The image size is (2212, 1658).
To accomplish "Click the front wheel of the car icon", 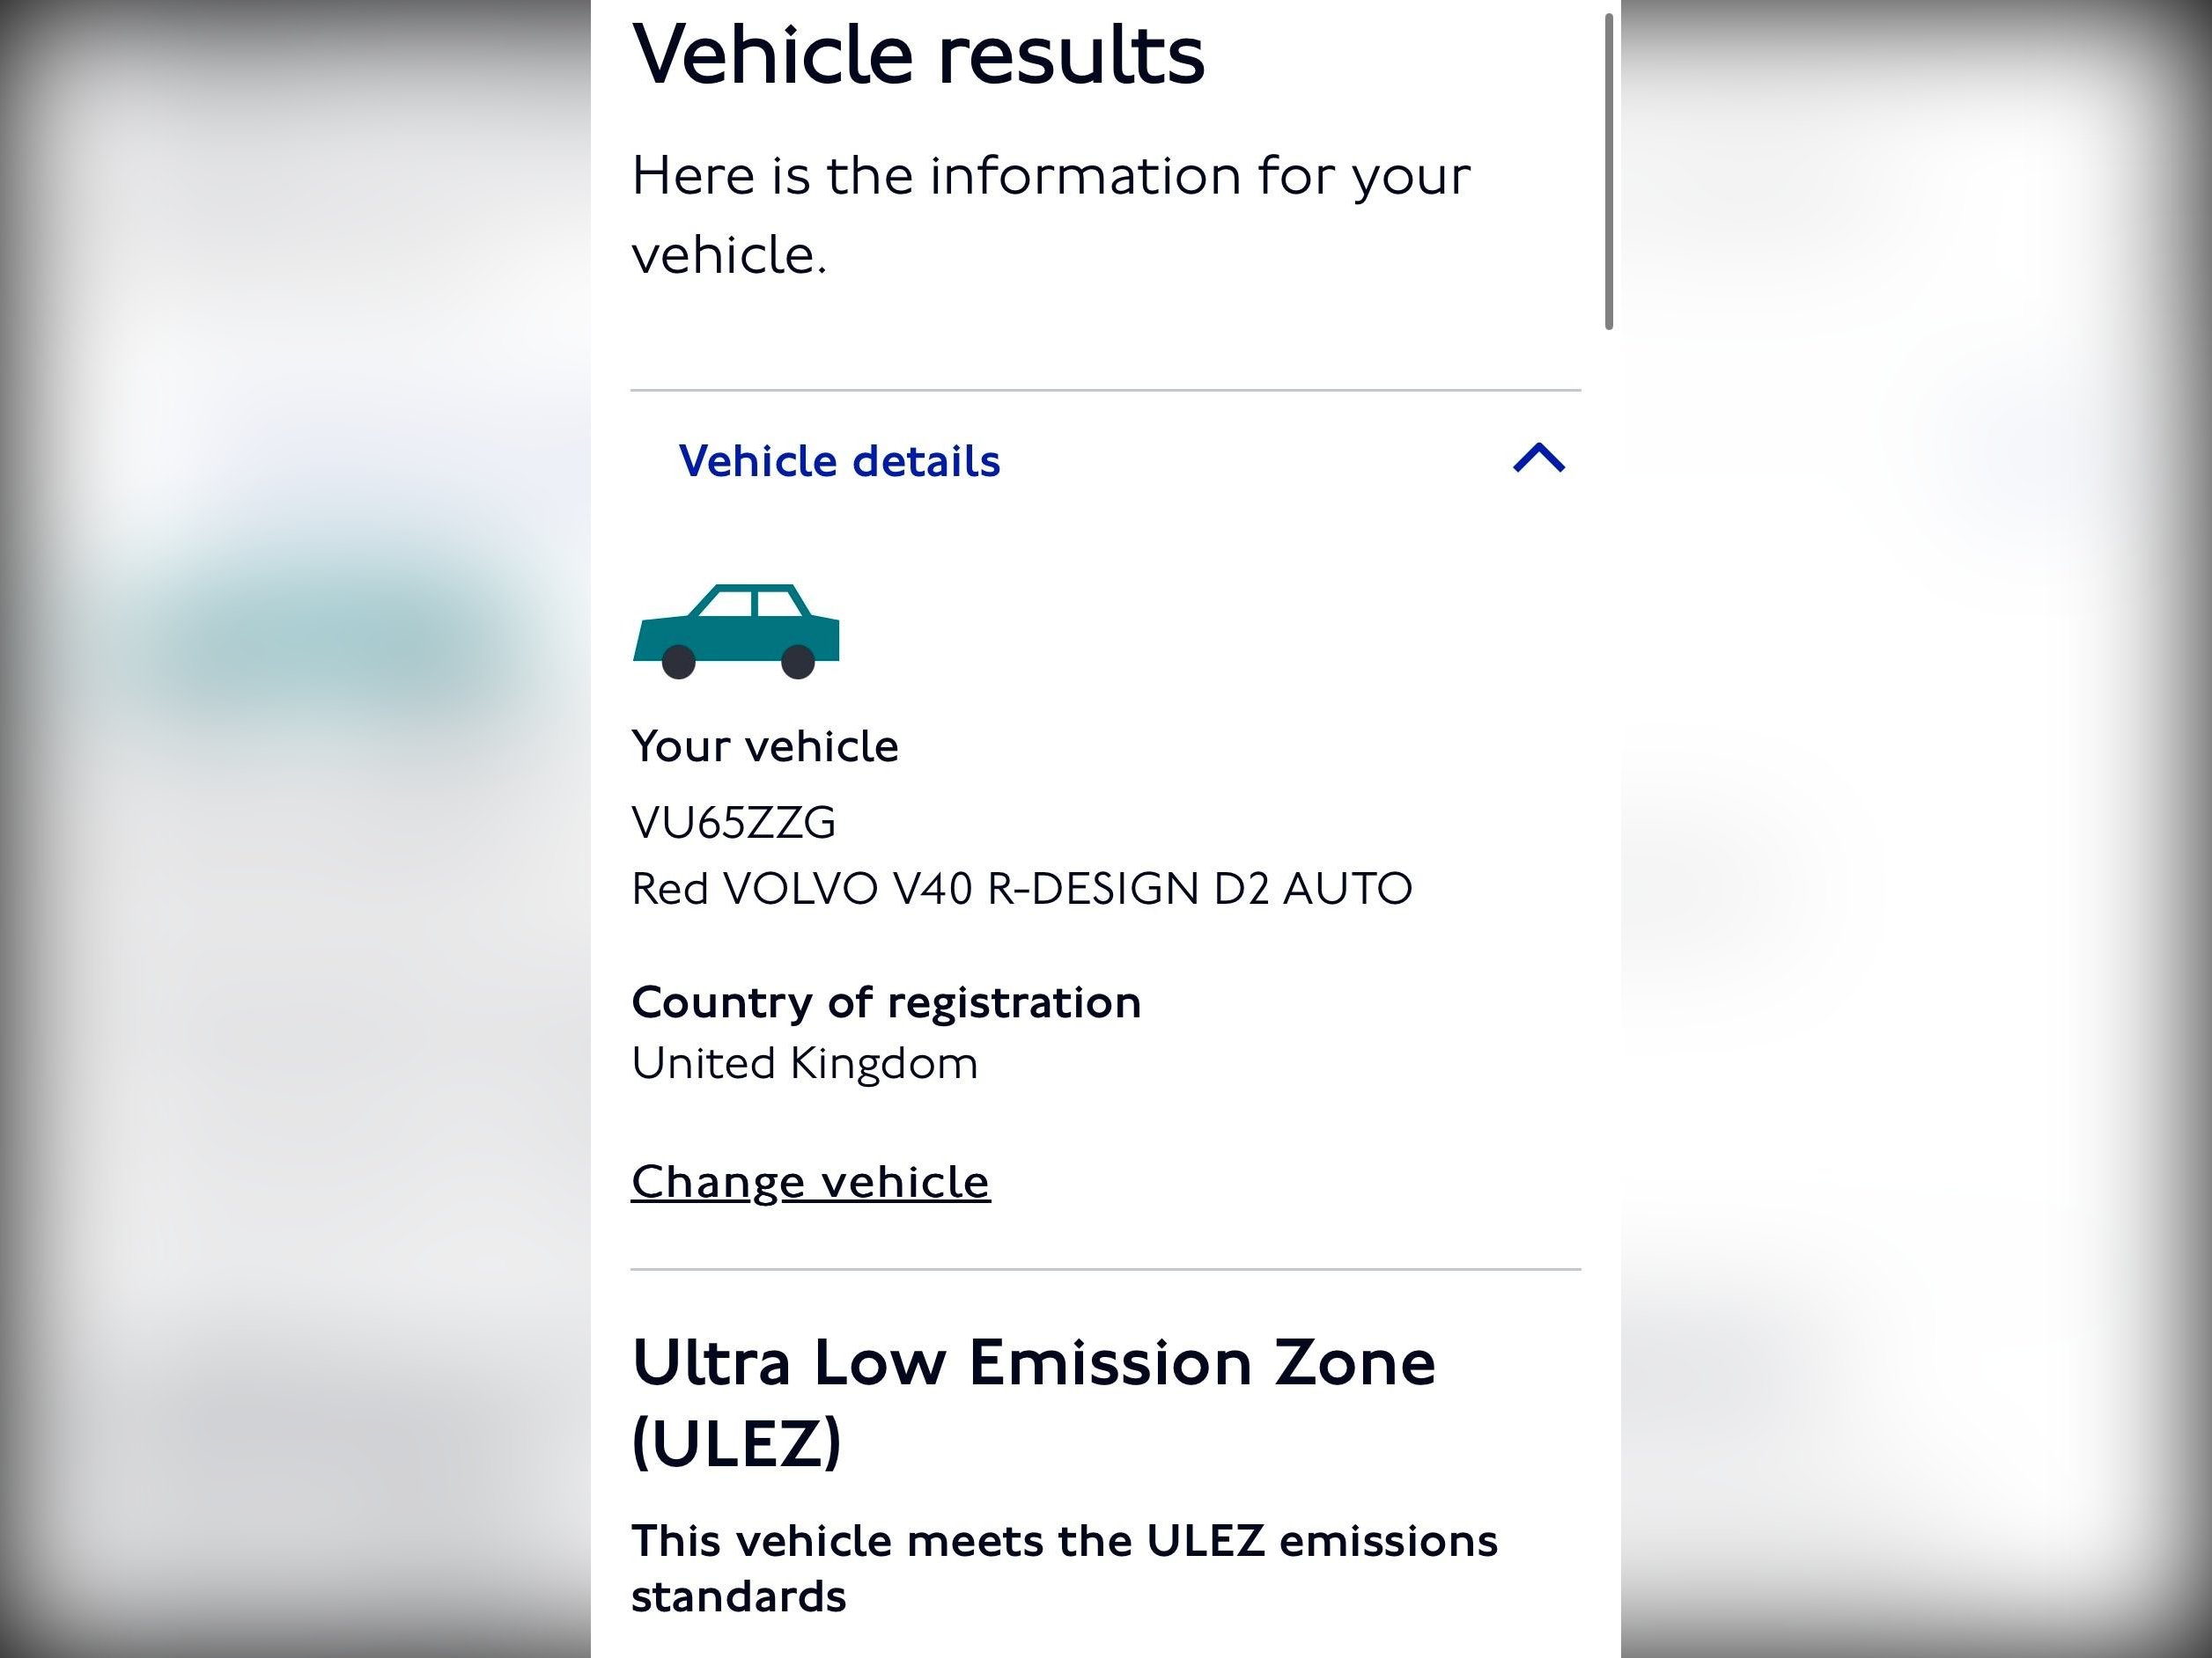I will click(797, 662).
